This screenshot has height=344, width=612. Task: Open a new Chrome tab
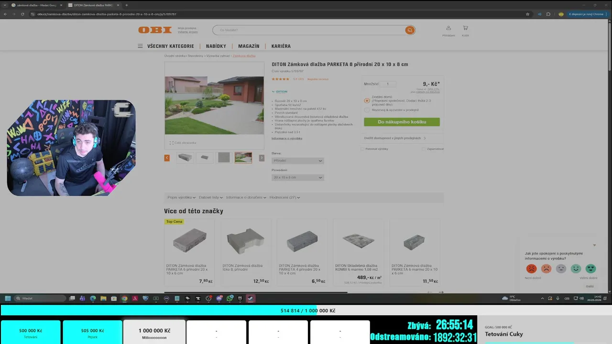(x=126, y=5)
